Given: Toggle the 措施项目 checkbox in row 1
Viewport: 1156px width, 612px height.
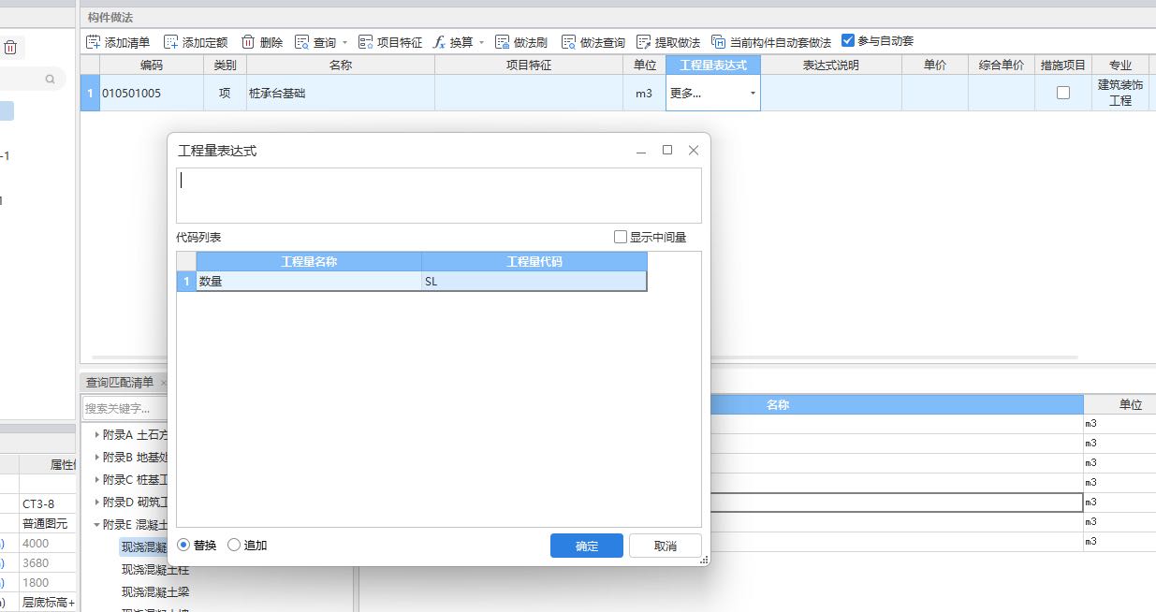Looking at the screenshot, I should pyautogui.click(x=1063, y=93).
